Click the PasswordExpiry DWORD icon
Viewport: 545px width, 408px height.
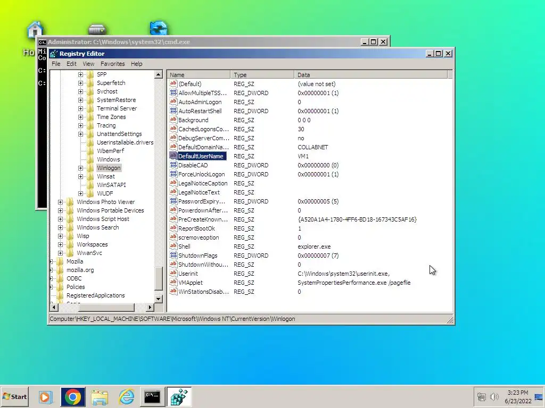(x=173, y=201)
